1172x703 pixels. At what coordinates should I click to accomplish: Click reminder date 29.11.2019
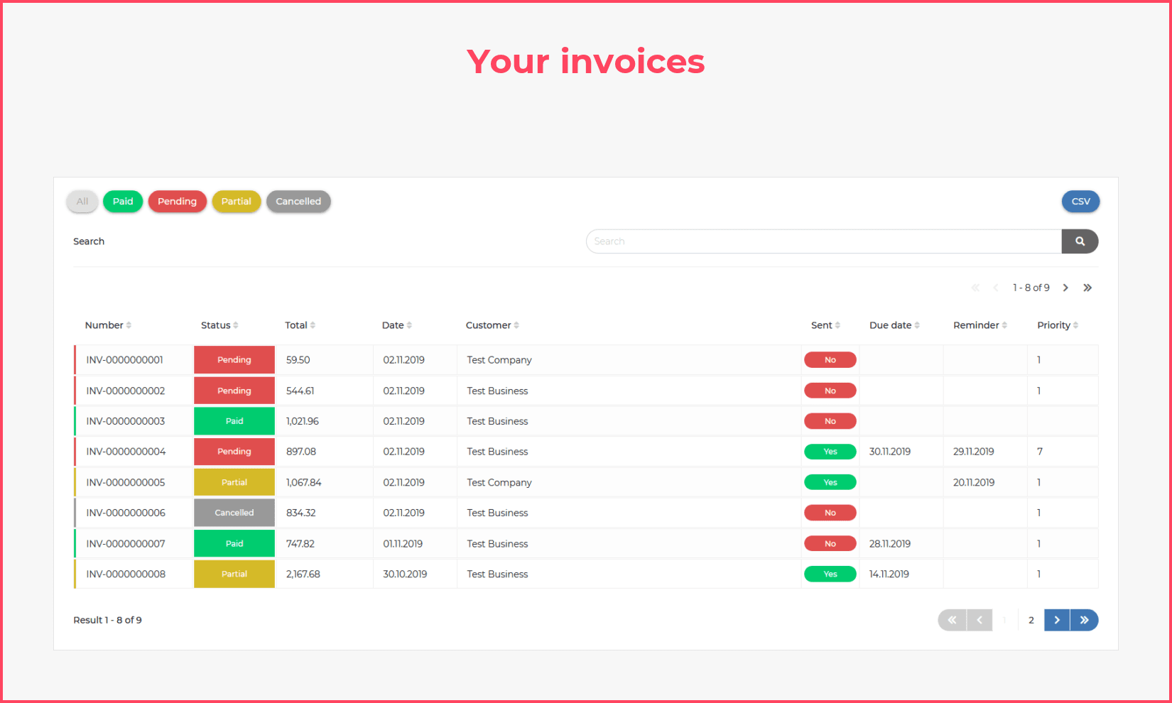(974, 452)
